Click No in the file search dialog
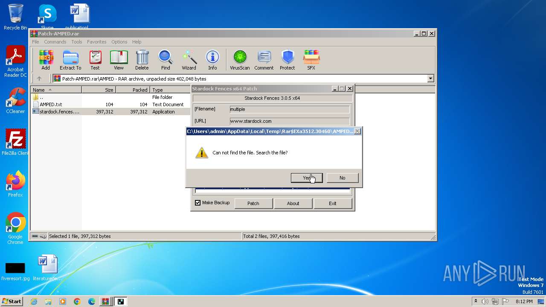Image resolution: width=546 pixels, height=307 pixels. click(x=343, y=178)
